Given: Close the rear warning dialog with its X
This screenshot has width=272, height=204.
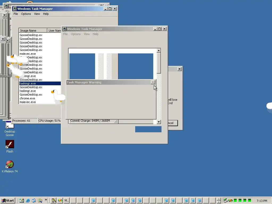Looking at the screenshot, I should tap(180, 69).
